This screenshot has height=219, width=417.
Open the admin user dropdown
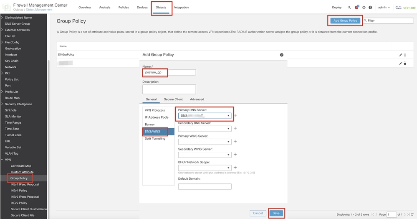[384, 8]
